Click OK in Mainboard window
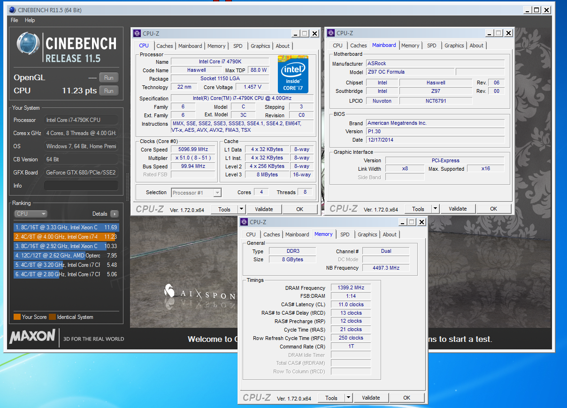This screenshot has width=567, height=408. [494, 209]
